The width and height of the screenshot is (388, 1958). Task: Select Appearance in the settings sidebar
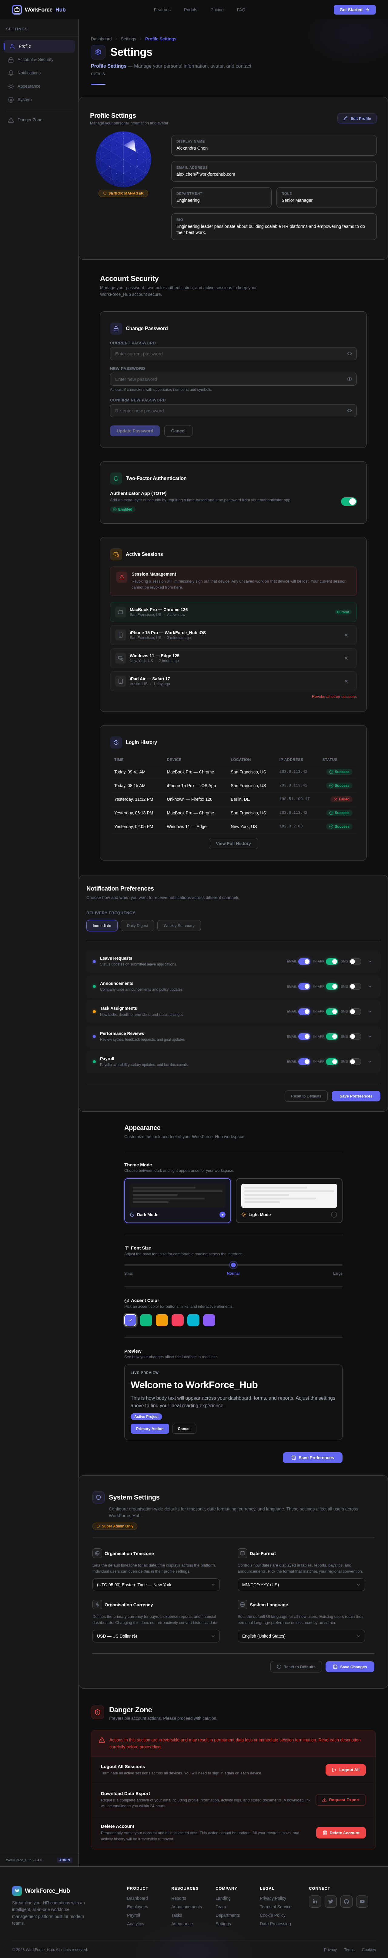(x=39, y=87)
